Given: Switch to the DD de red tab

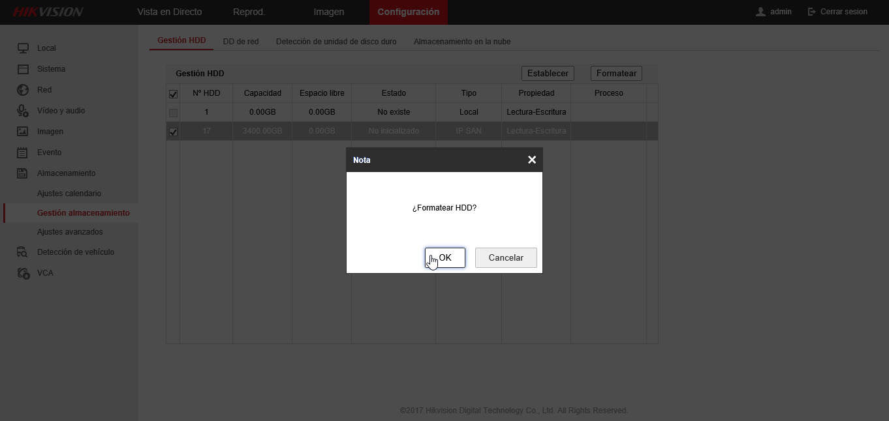Looking at the screenshot, I should coord(241,42).
